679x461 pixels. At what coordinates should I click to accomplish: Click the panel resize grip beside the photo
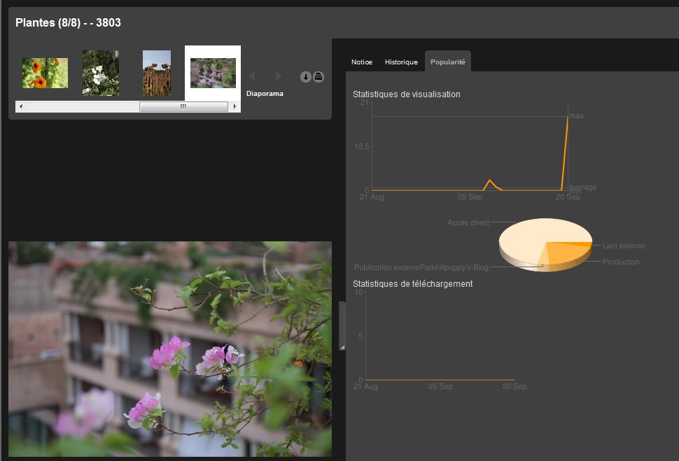[x=342, y=346]
